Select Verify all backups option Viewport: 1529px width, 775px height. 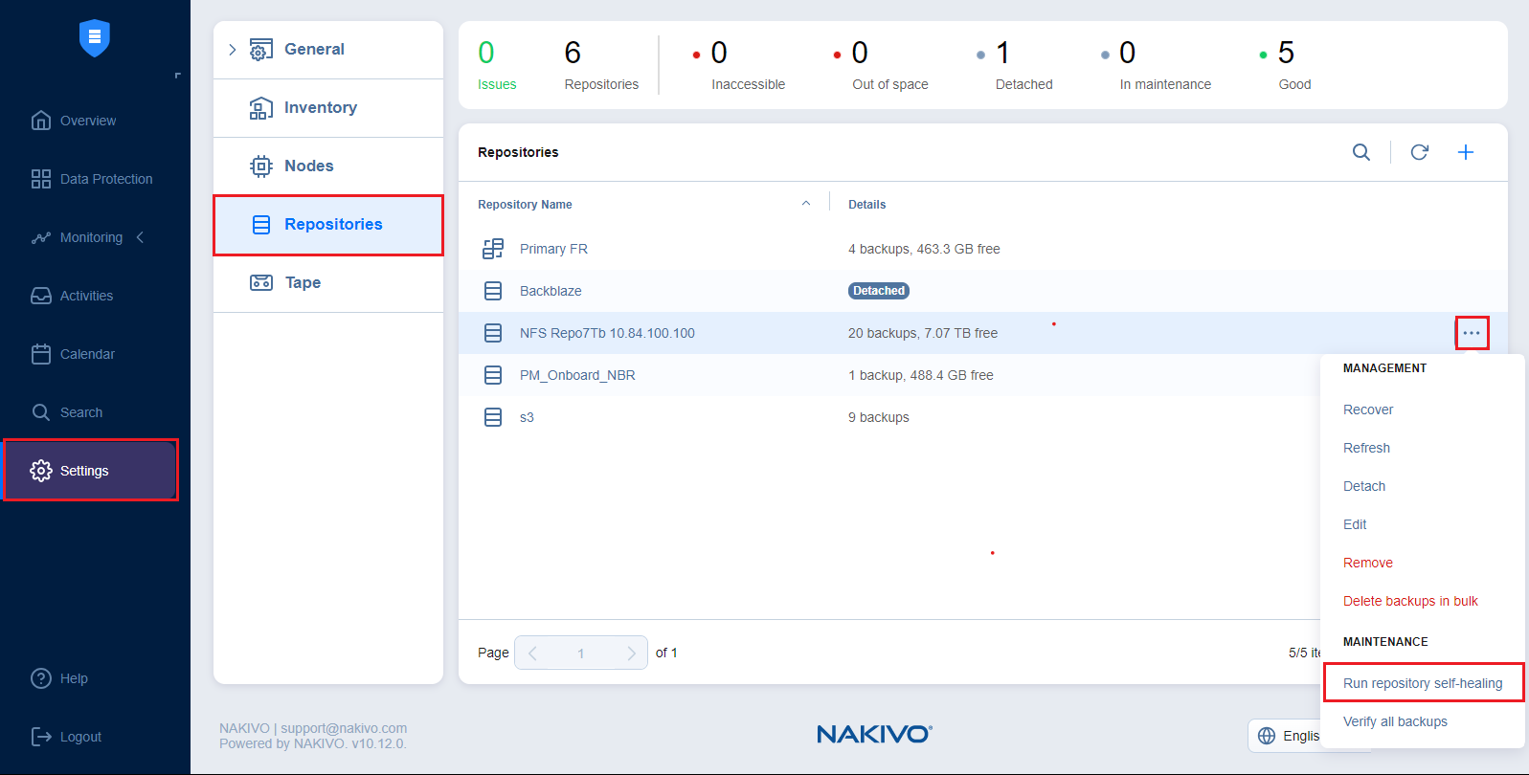pos(1394,721)
